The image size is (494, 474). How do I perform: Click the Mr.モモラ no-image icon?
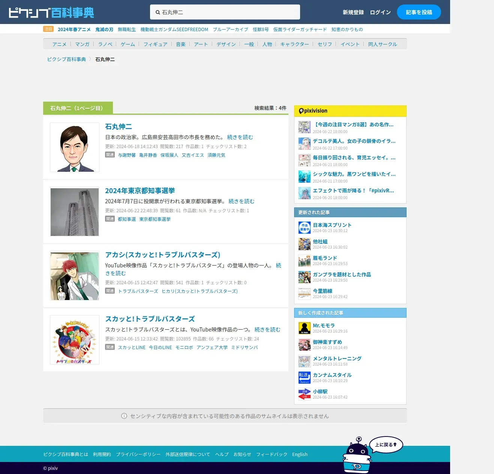pos(304,328)
